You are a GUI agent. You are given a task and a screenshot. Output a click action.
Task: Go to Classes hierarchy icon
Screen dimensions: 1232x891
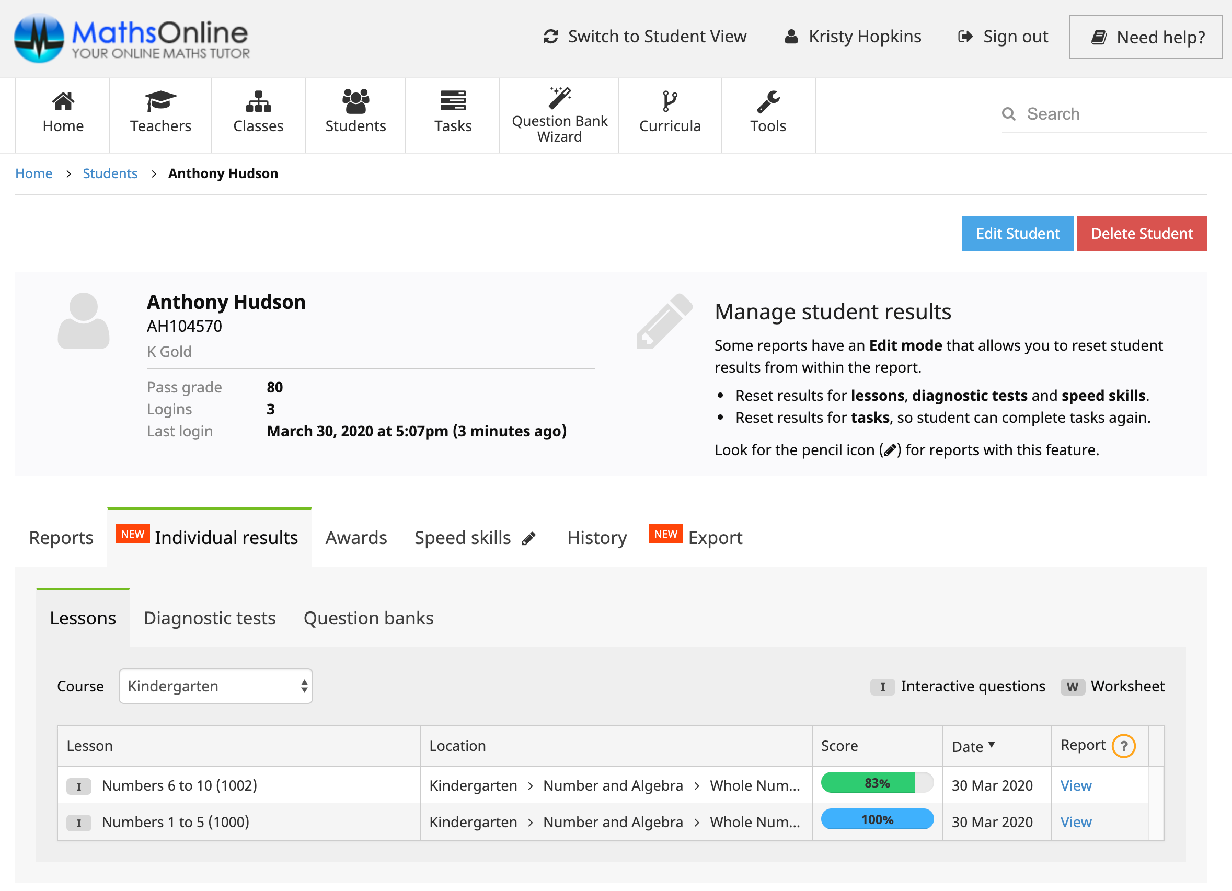click(x=258, y=101)
